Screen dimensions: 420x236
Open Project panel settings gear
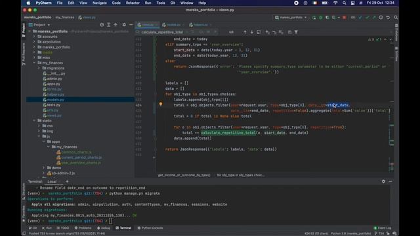(124, 25)
